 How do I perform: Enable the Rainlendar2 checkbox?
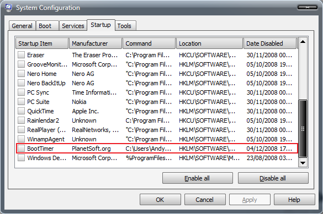click(x=21, y=120)
